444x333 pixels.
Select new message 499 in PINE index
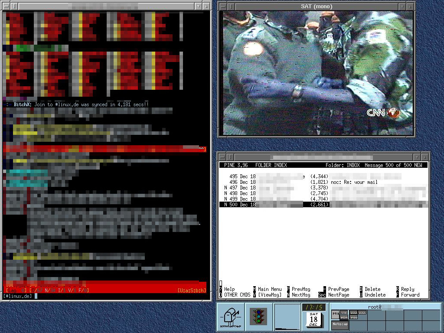tap(323, 199)
